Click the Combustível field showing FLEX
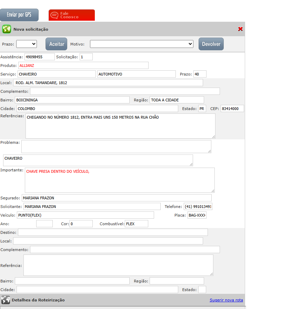 [137, 224]
